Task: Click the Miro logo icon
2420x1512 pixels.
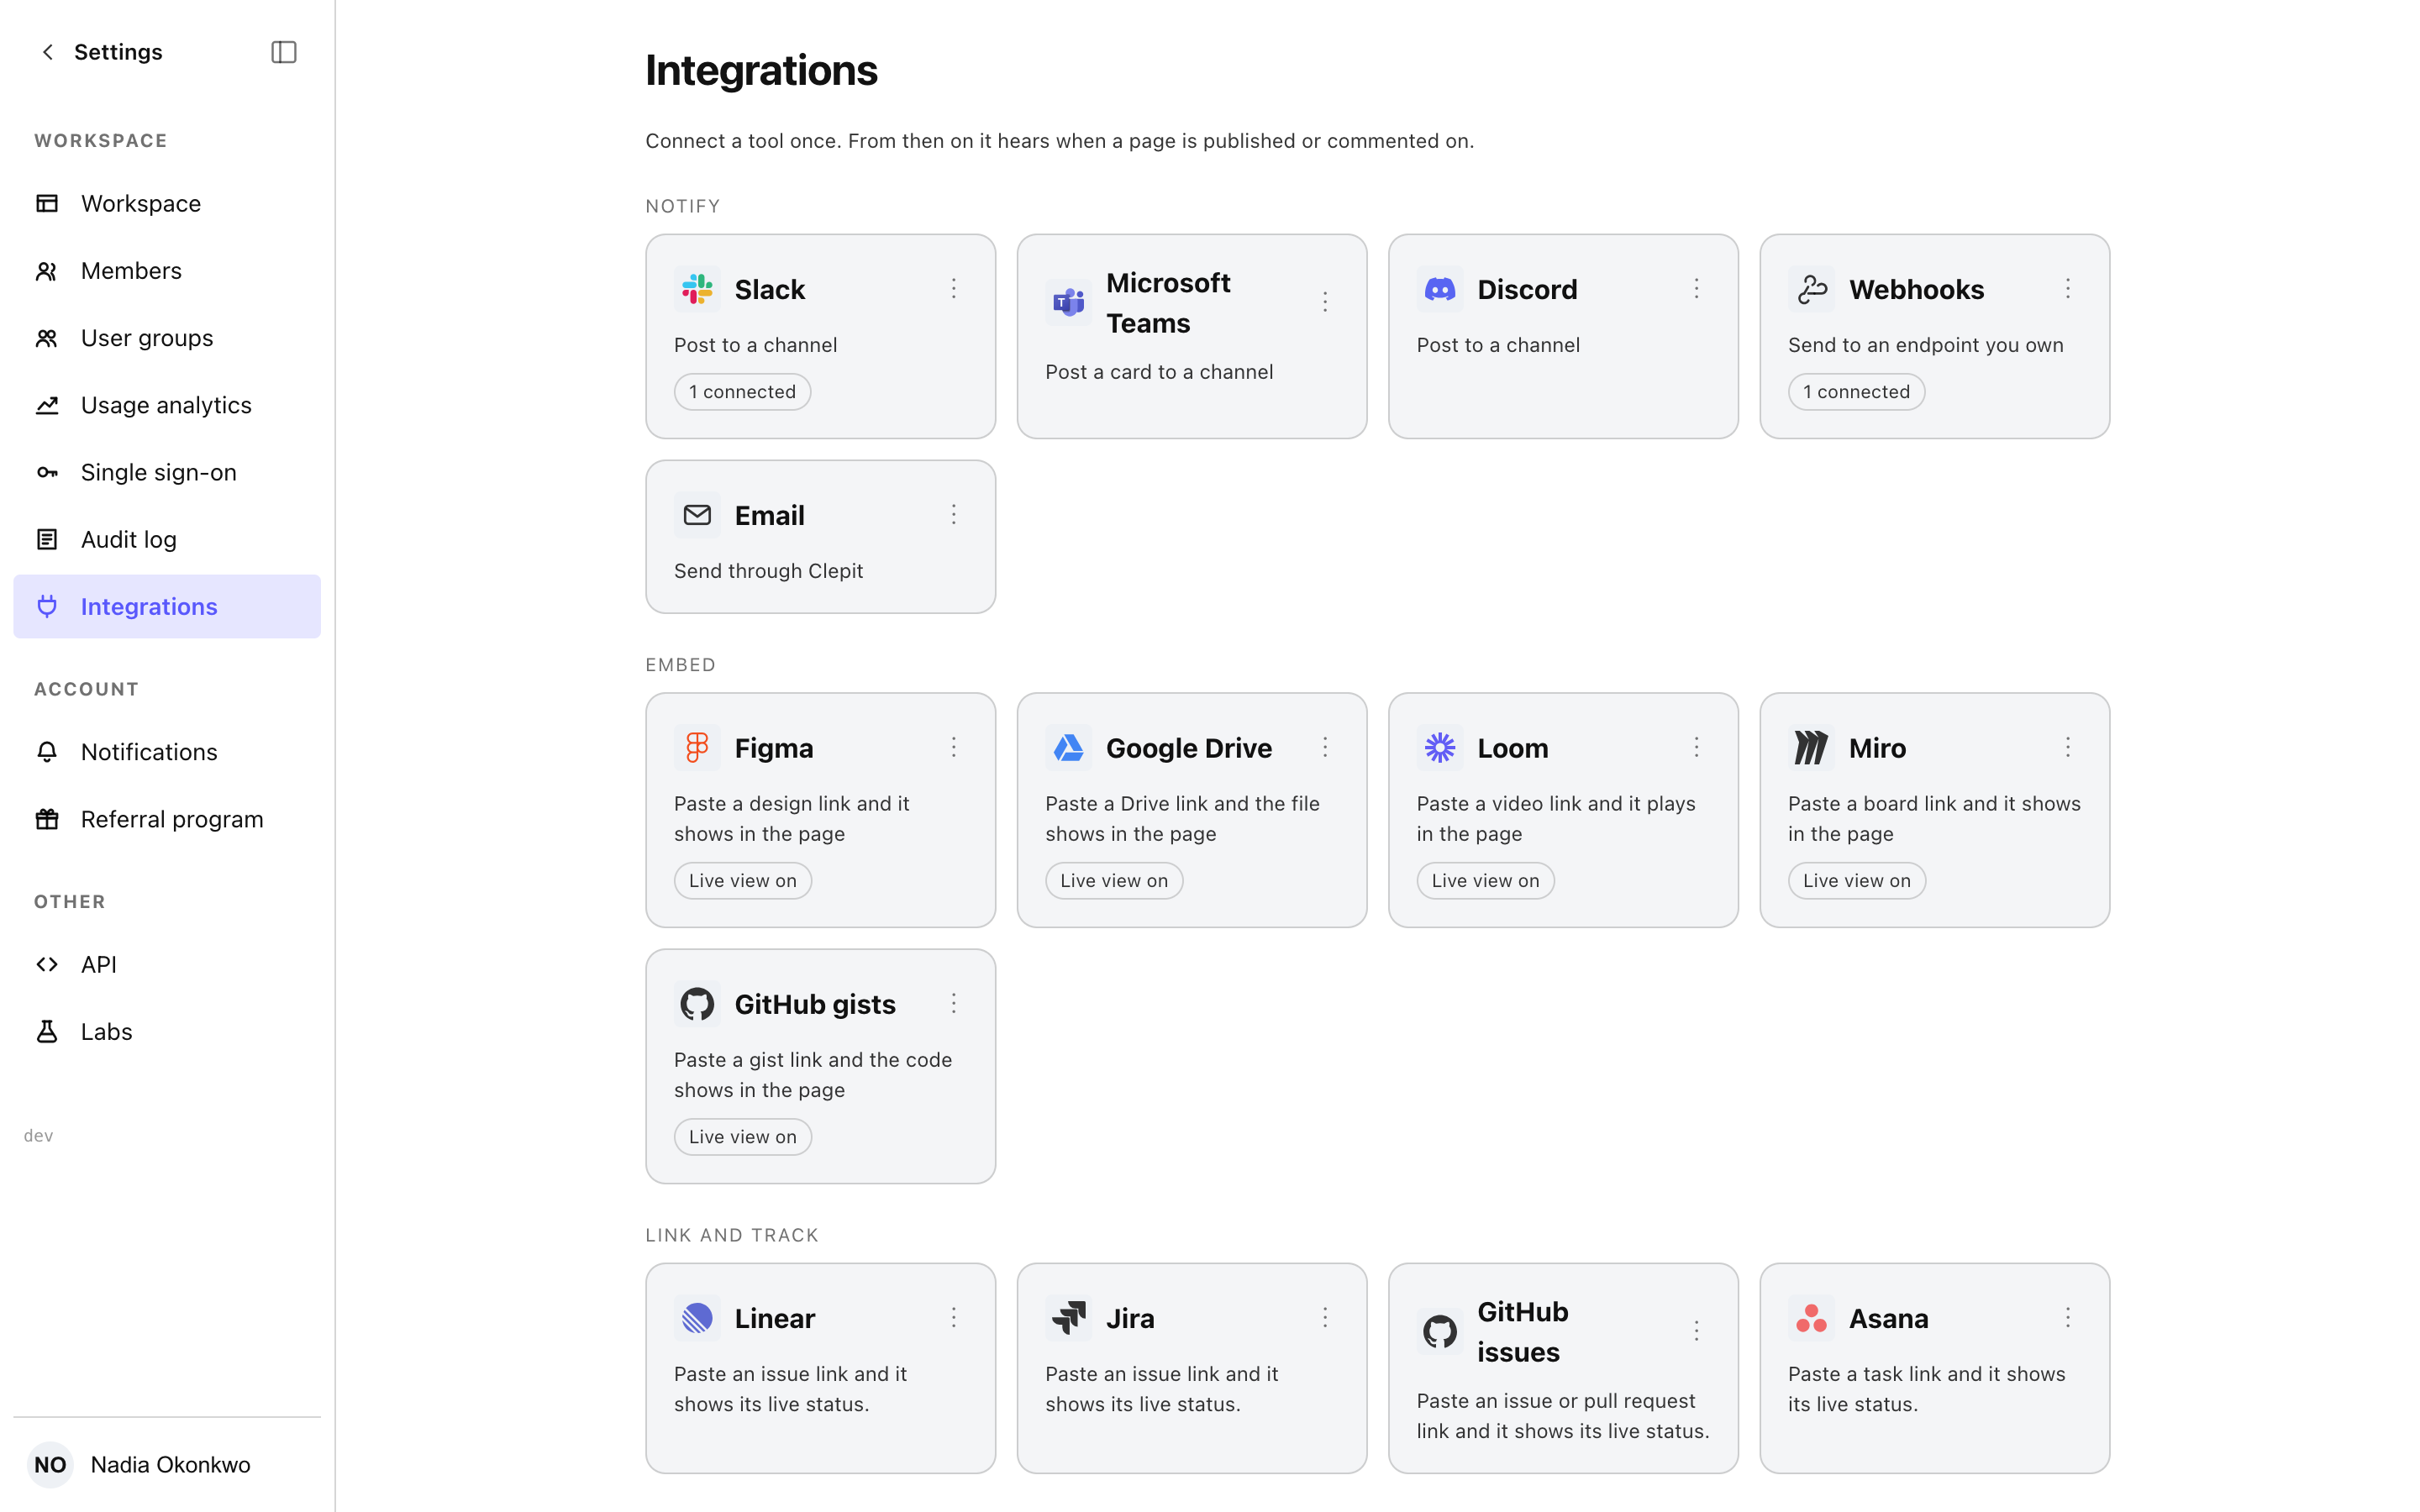Action: pyautogui.click(x=1811, y=748)
